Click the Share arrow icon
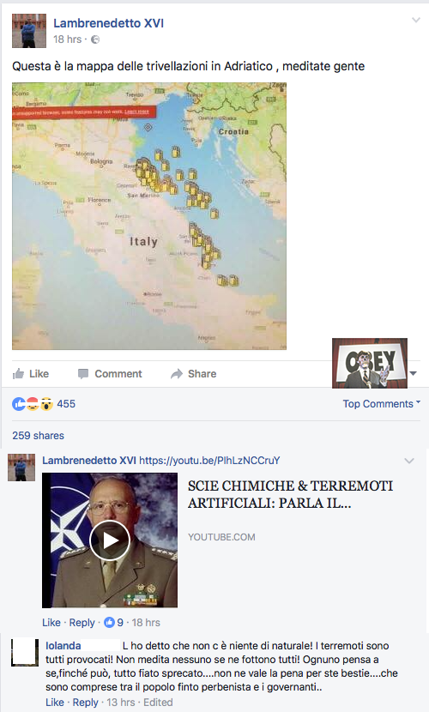 (x=176, y=374)
